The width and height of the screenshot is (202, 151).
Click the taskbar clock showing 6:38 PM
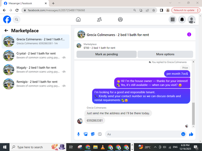(185, 147)
